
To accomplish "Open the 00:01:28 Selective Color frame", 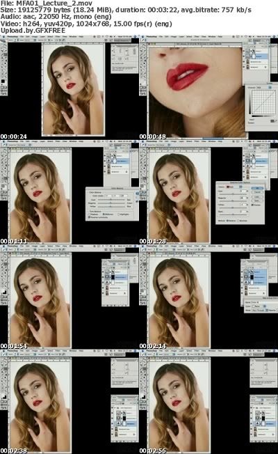I will [x=208, y=192].
